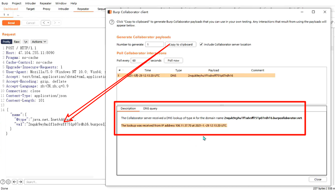The width and height of the screenshot is (335, 190).
Task: Focus the Number to generate field
Action: point(155,44)
